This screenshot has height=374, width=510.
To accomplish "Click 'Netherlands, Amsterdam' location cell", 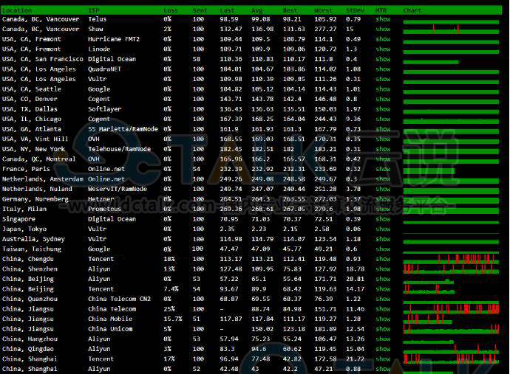I will [x=43, y=179].
